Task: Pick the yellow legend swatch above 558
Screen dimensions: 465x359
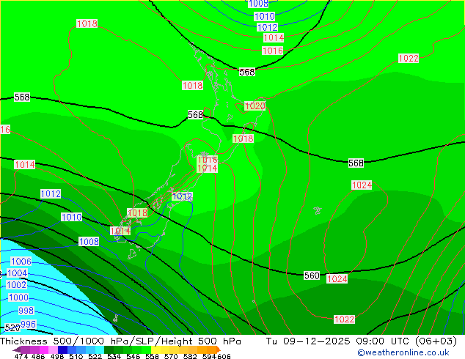Action: click(155, 349)
